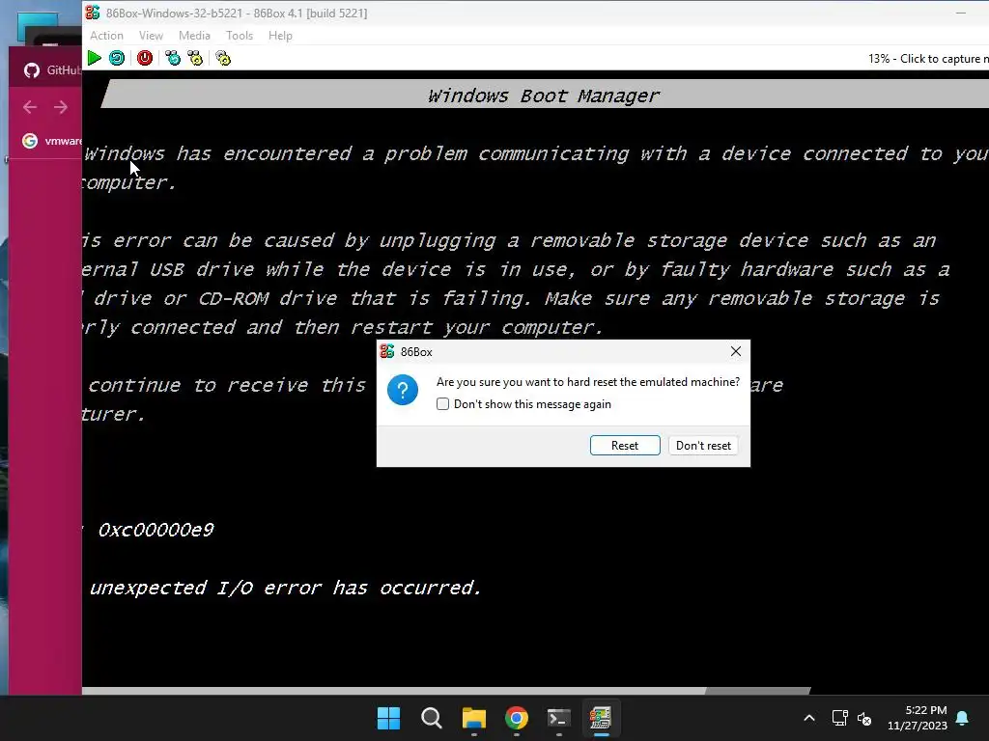Click the 86Box taskbar icon

[601, 718]
